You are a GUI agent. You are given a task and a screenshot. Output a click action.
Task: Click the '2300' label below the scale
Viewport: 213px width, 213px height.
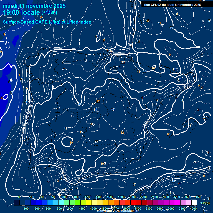pos(149,209)
